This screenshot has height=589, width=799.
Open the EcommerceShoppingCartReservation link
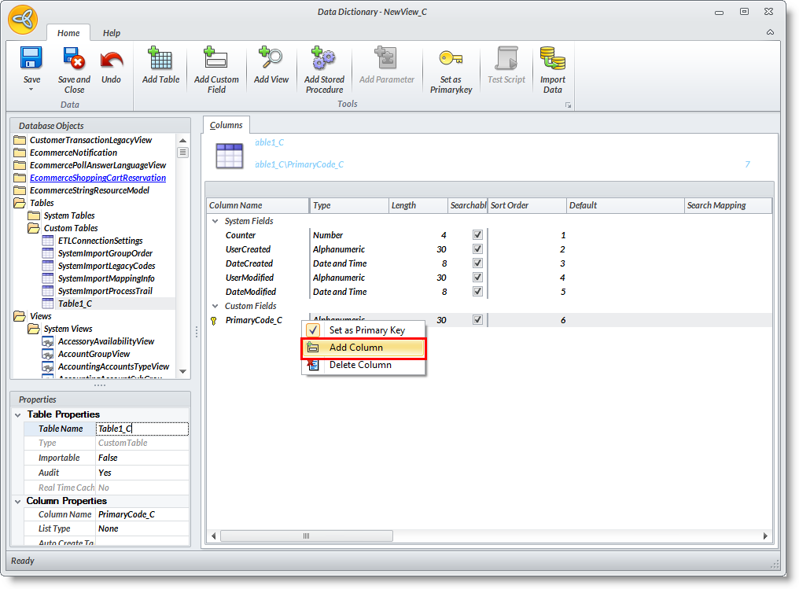[x=98, y=178]
